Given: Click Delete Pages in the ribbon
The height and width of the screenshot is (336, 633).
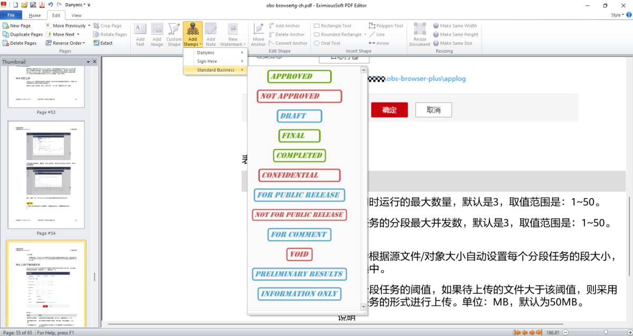Looking at the screenshot, I should (23, 43).
